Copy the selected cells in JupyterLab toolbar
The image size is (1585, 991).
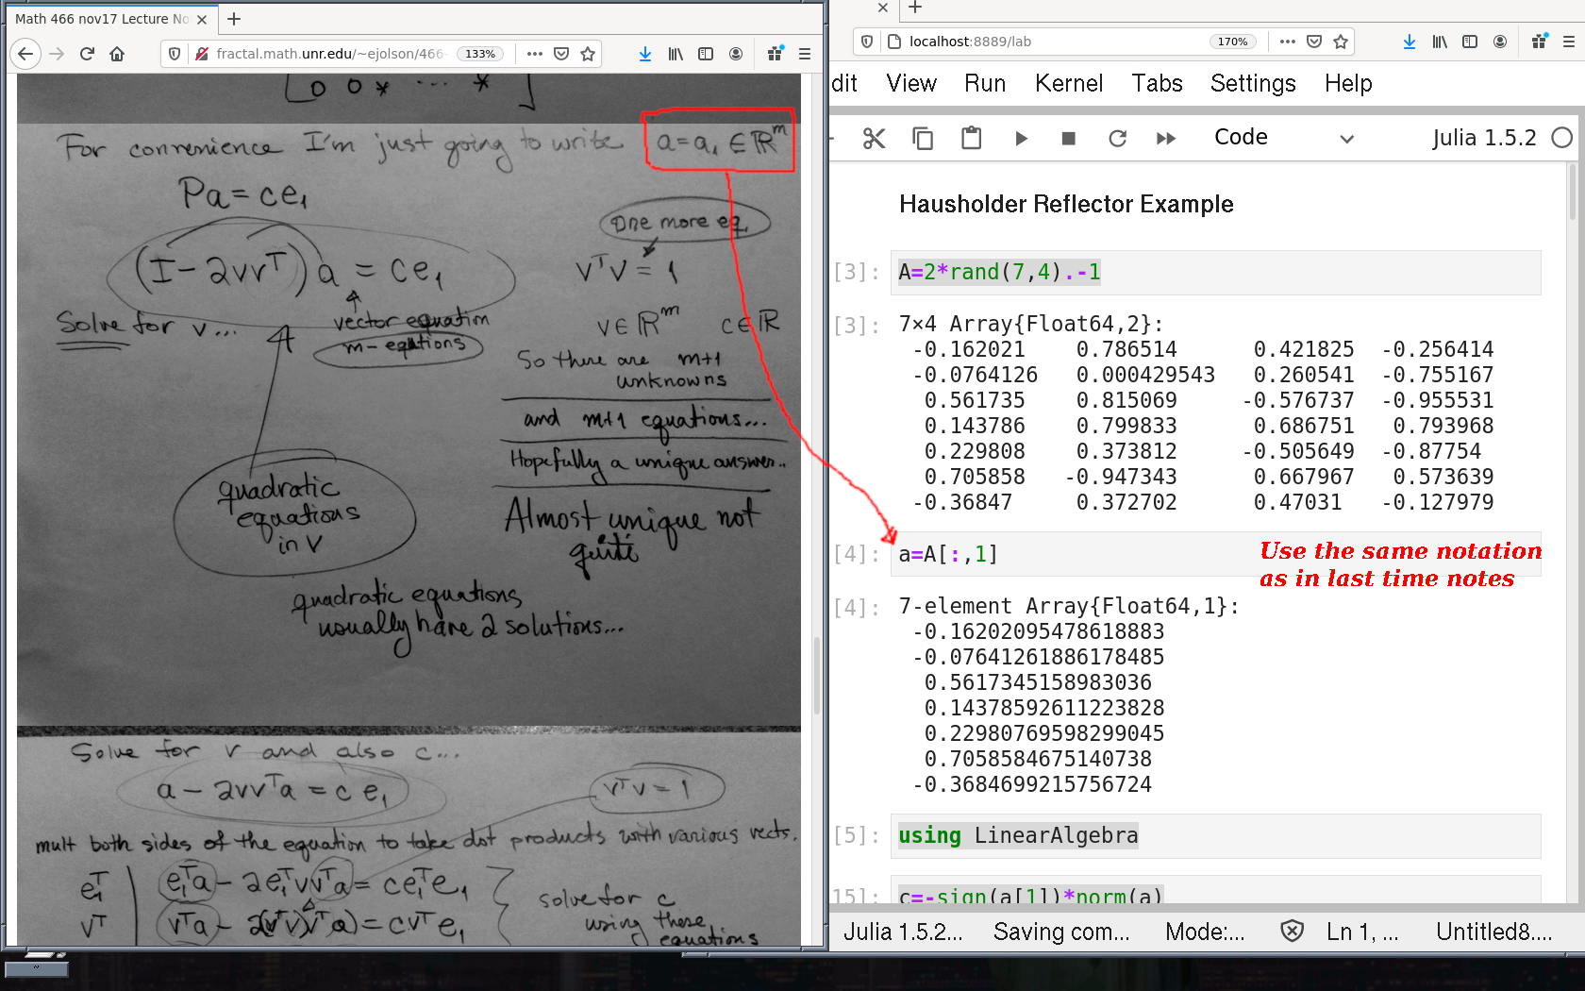[x=923, y=139]
